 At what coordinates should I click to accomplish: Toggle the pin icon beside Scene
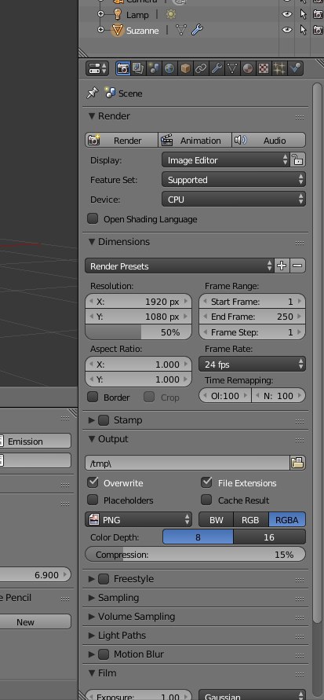click(x=93, y=93)
